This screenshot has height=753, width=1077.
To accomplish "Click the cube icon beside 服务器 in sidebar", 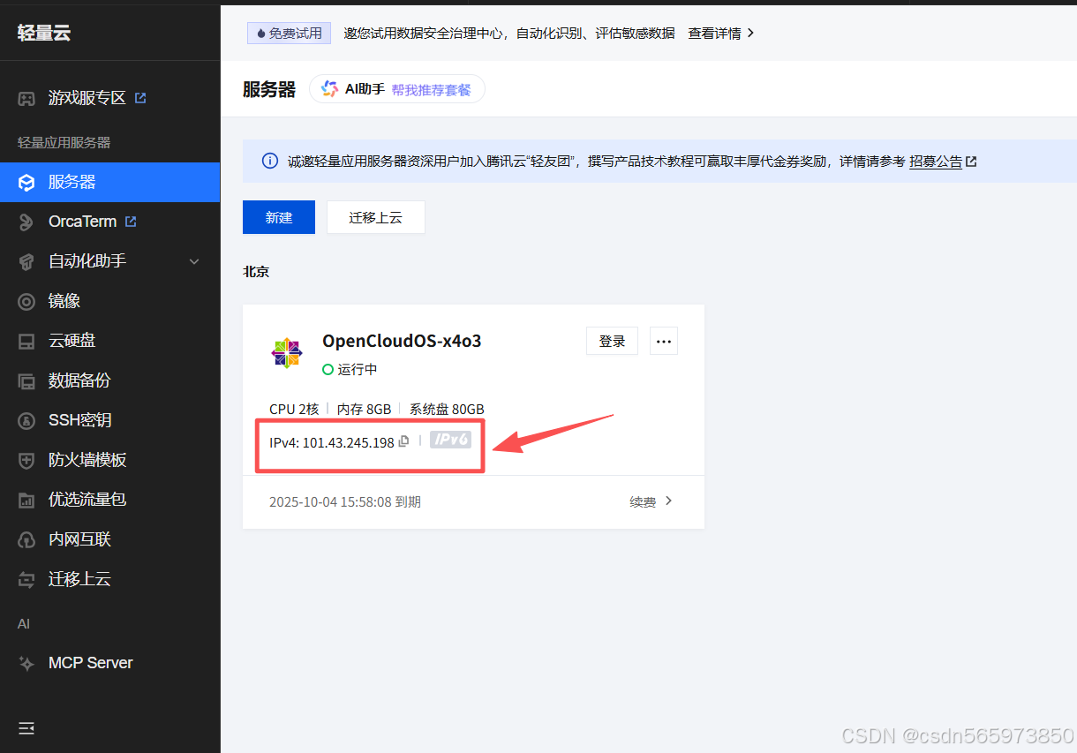I will point(26,183).
